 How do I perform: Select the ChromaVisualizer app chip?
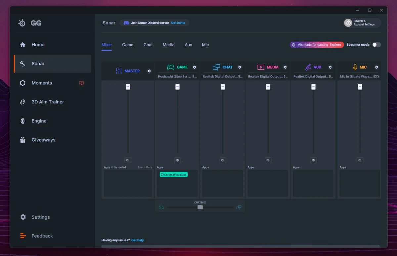point(174,174)
